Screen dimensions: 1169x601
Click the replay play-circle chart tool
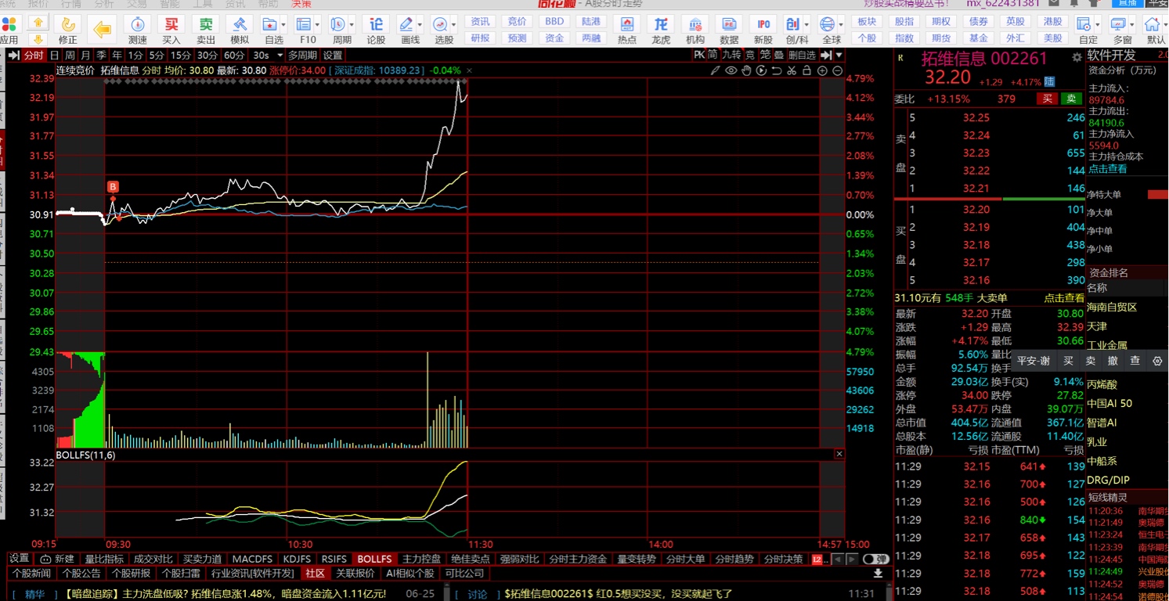point(761,70)
